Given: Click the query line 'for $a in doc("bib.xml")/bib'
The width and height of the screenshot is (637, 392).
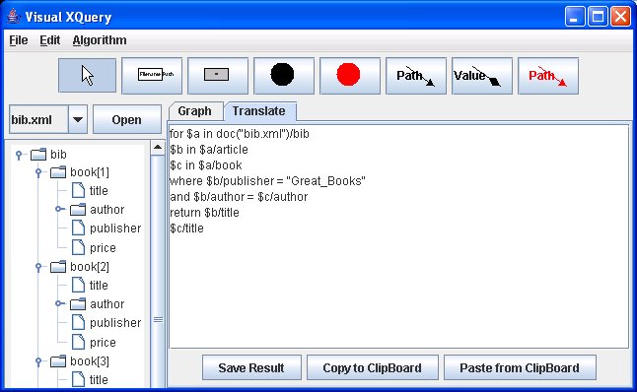Looking at the screenshot, I should [240, 134].
